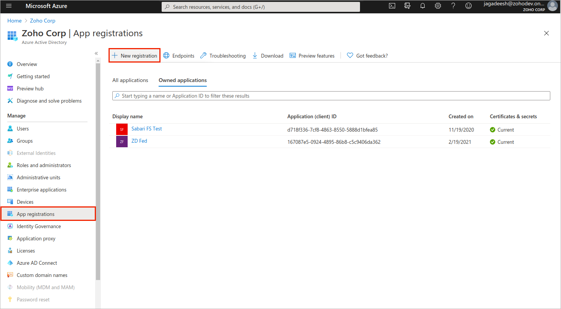561x309 pixels.
Task: Click the Microsoft Azure portal title
Action: click(x=46, y=6)
